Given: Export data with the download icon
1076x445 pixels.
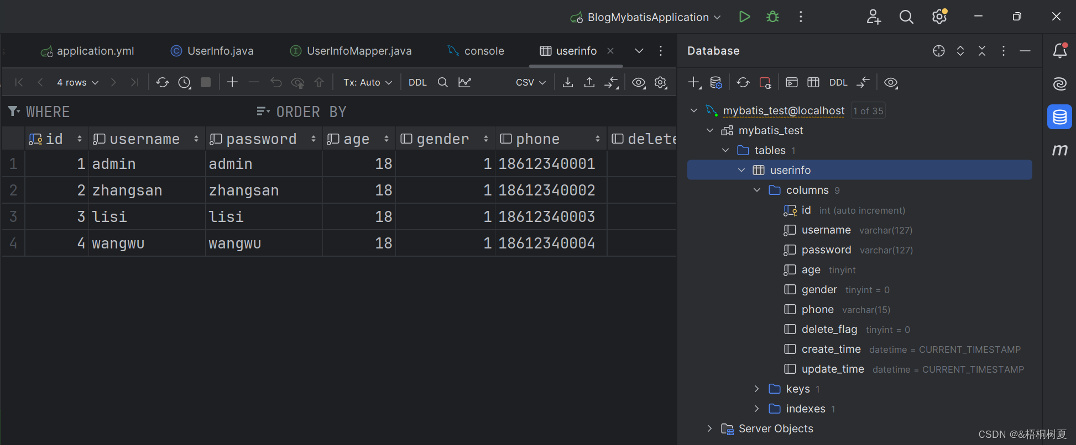Looking at the screenshot, I should pos(567,82).
